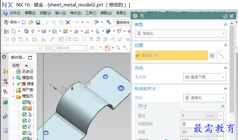238x140 pixels.
Task: Expand the 模型视图 tree node
Action: (x=13, y=78)
